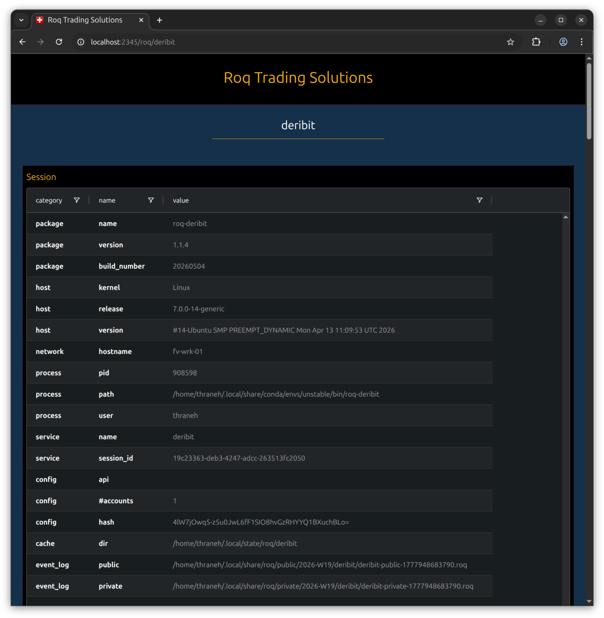Open the category column filter
The image size is (604, 618).
click(x=77, y=200)
